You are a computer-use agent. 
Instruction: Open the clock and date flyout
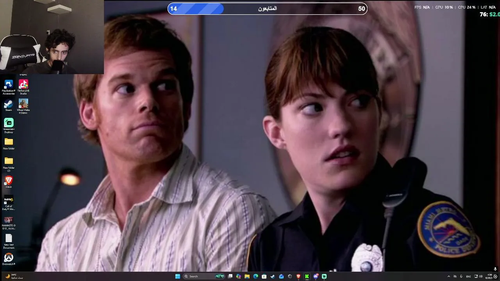489,276
